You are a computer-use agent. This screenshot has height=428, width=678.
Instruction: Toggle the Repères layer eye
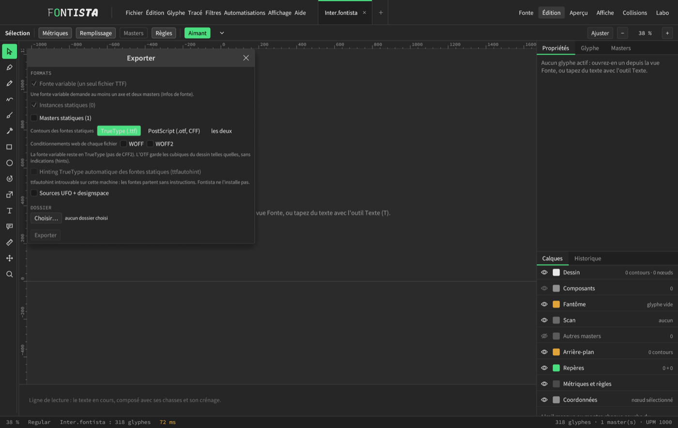(544, 368)
